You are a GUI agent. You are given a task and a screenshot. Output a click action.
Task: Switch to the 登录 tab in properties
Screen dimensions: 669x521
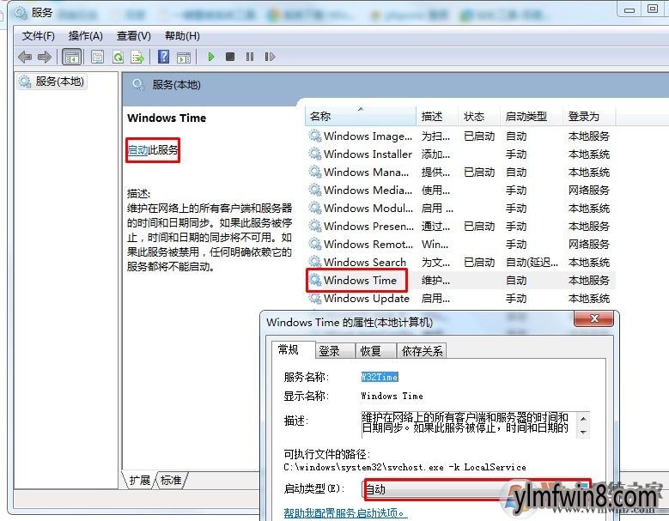coord(336,351)
